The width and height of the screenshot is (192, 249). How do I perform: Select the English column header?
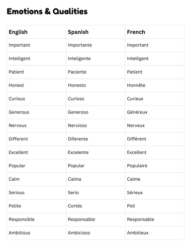(18, 32)
